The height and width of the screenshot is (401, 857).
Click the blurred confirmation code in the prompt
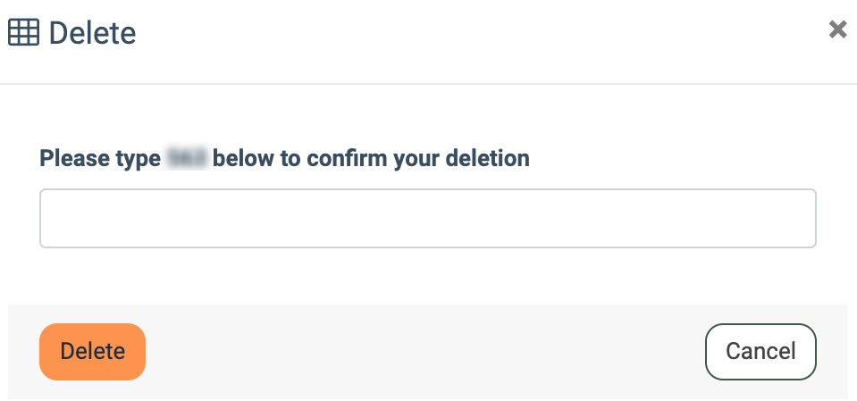coord(187,159)
